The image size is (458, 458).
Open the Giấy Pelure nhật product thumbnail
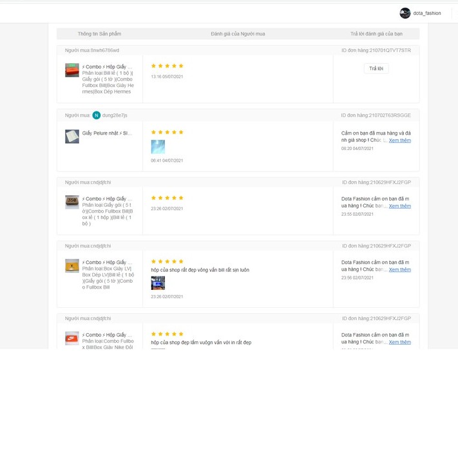(x=72, y=136)
